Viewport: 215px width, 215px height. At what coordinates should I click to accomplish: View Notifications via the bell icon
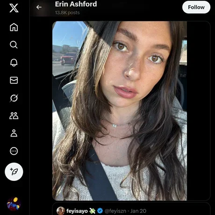tap(14, 63)
